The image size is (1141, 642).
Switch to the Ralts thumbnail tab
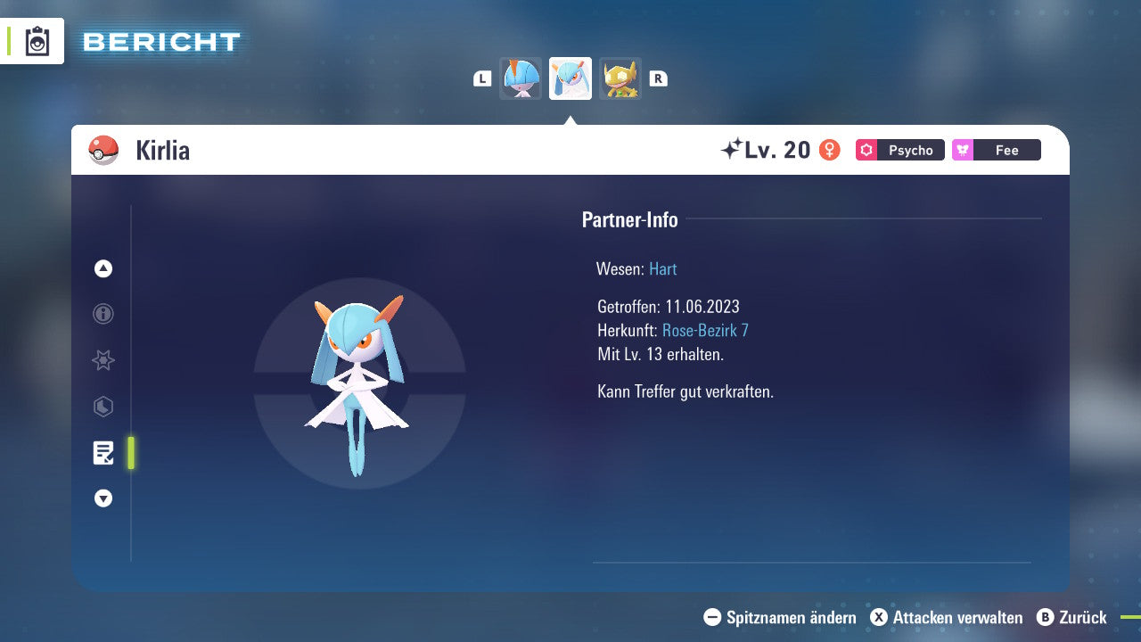coord(521,78)
